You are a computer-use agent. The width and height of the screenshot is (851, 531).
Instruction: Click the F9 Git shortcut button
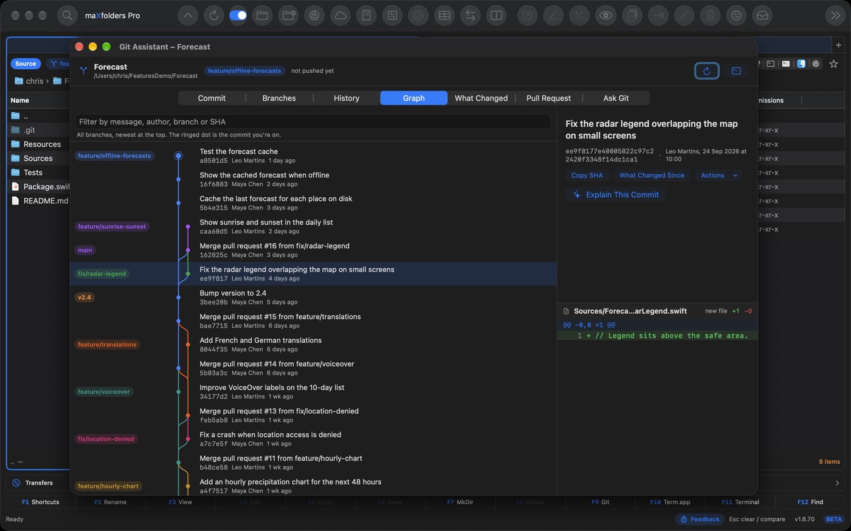(x=601, y=502)
